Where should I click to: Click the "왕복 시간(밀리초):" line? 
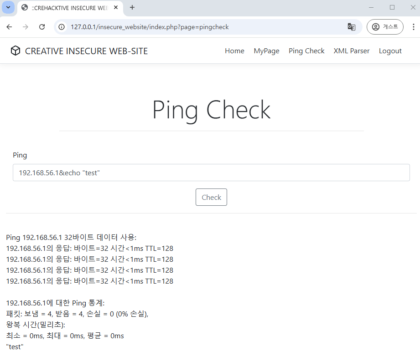point(36,325)
